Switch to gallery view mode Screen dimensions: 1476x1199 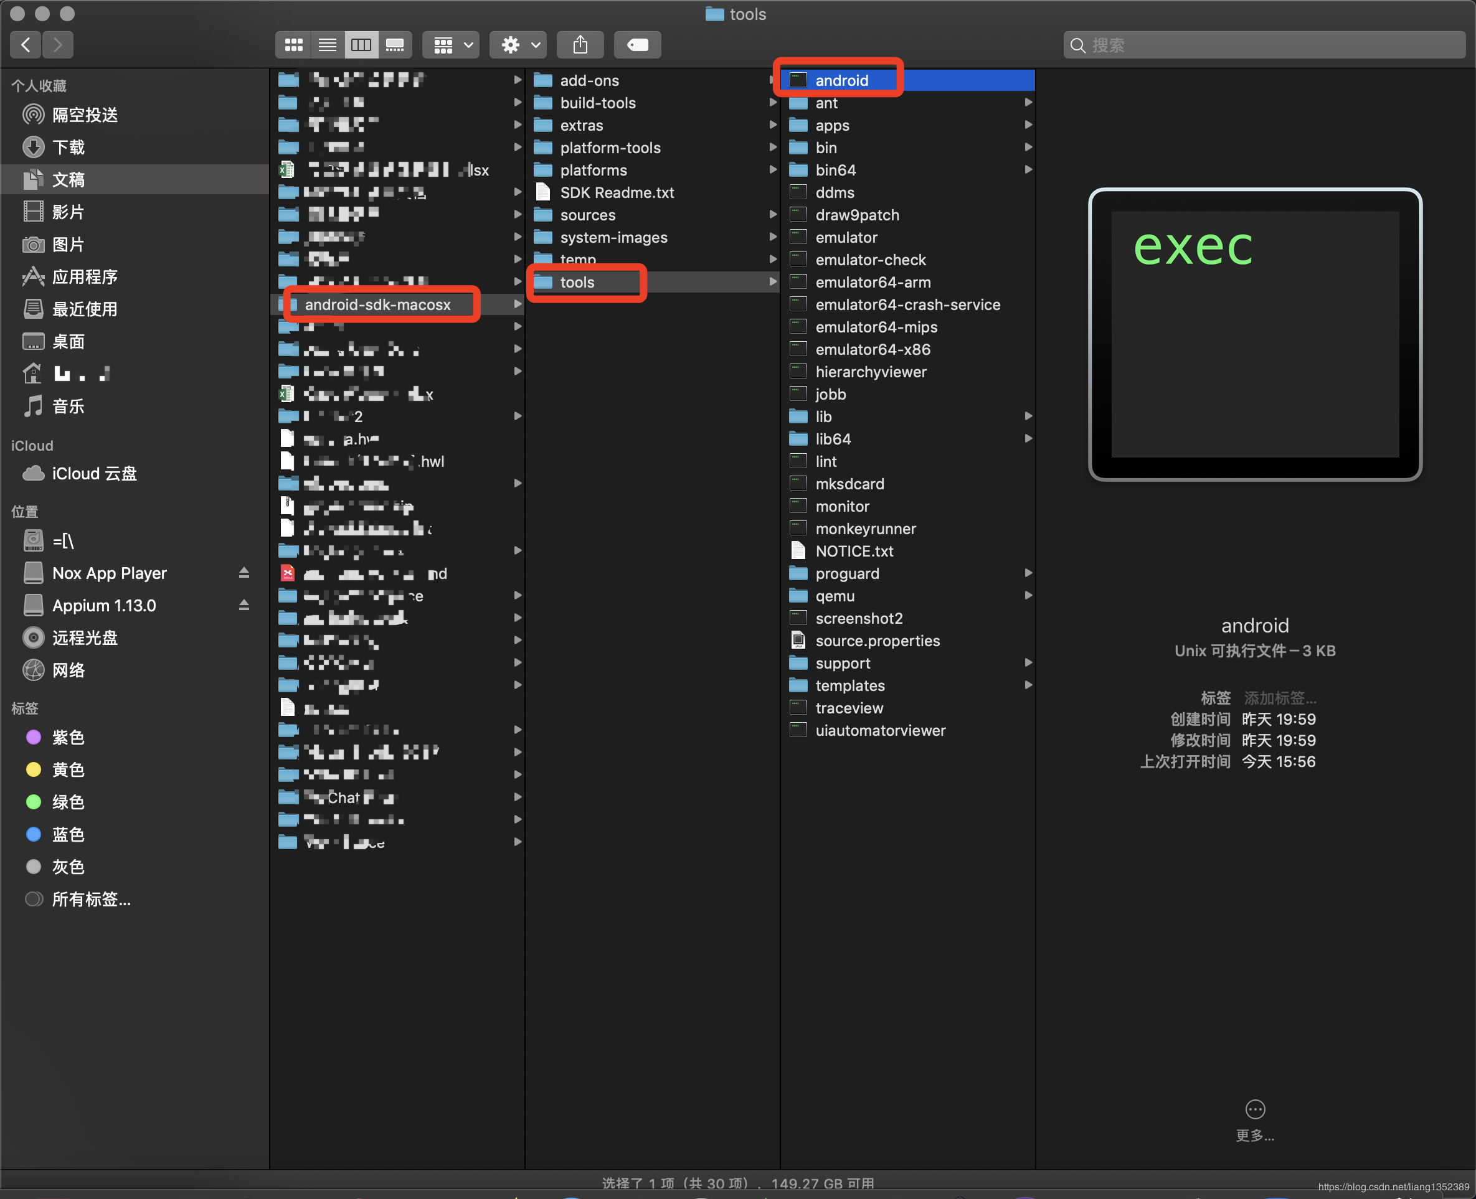pos(395,45)
